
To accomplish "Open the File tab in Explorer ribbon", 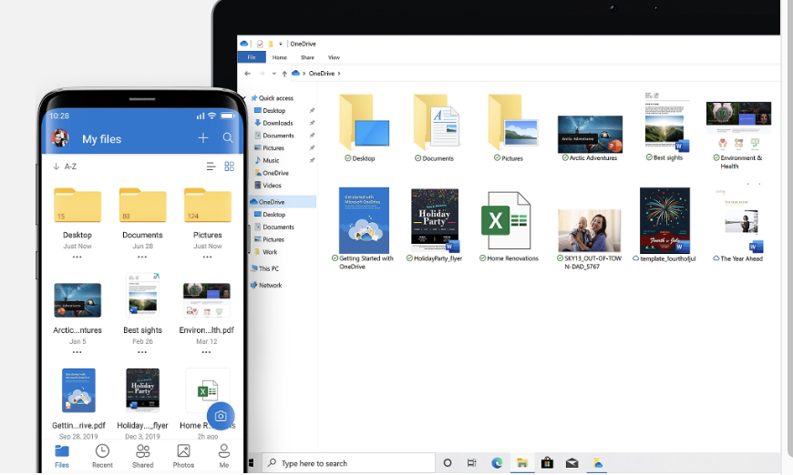I will [x=252, y=57].
